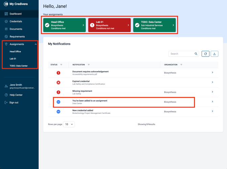Click chevron on Head Office card
Image resolution: width=227 pixels, height=169 pixels.
click(83, 25)
